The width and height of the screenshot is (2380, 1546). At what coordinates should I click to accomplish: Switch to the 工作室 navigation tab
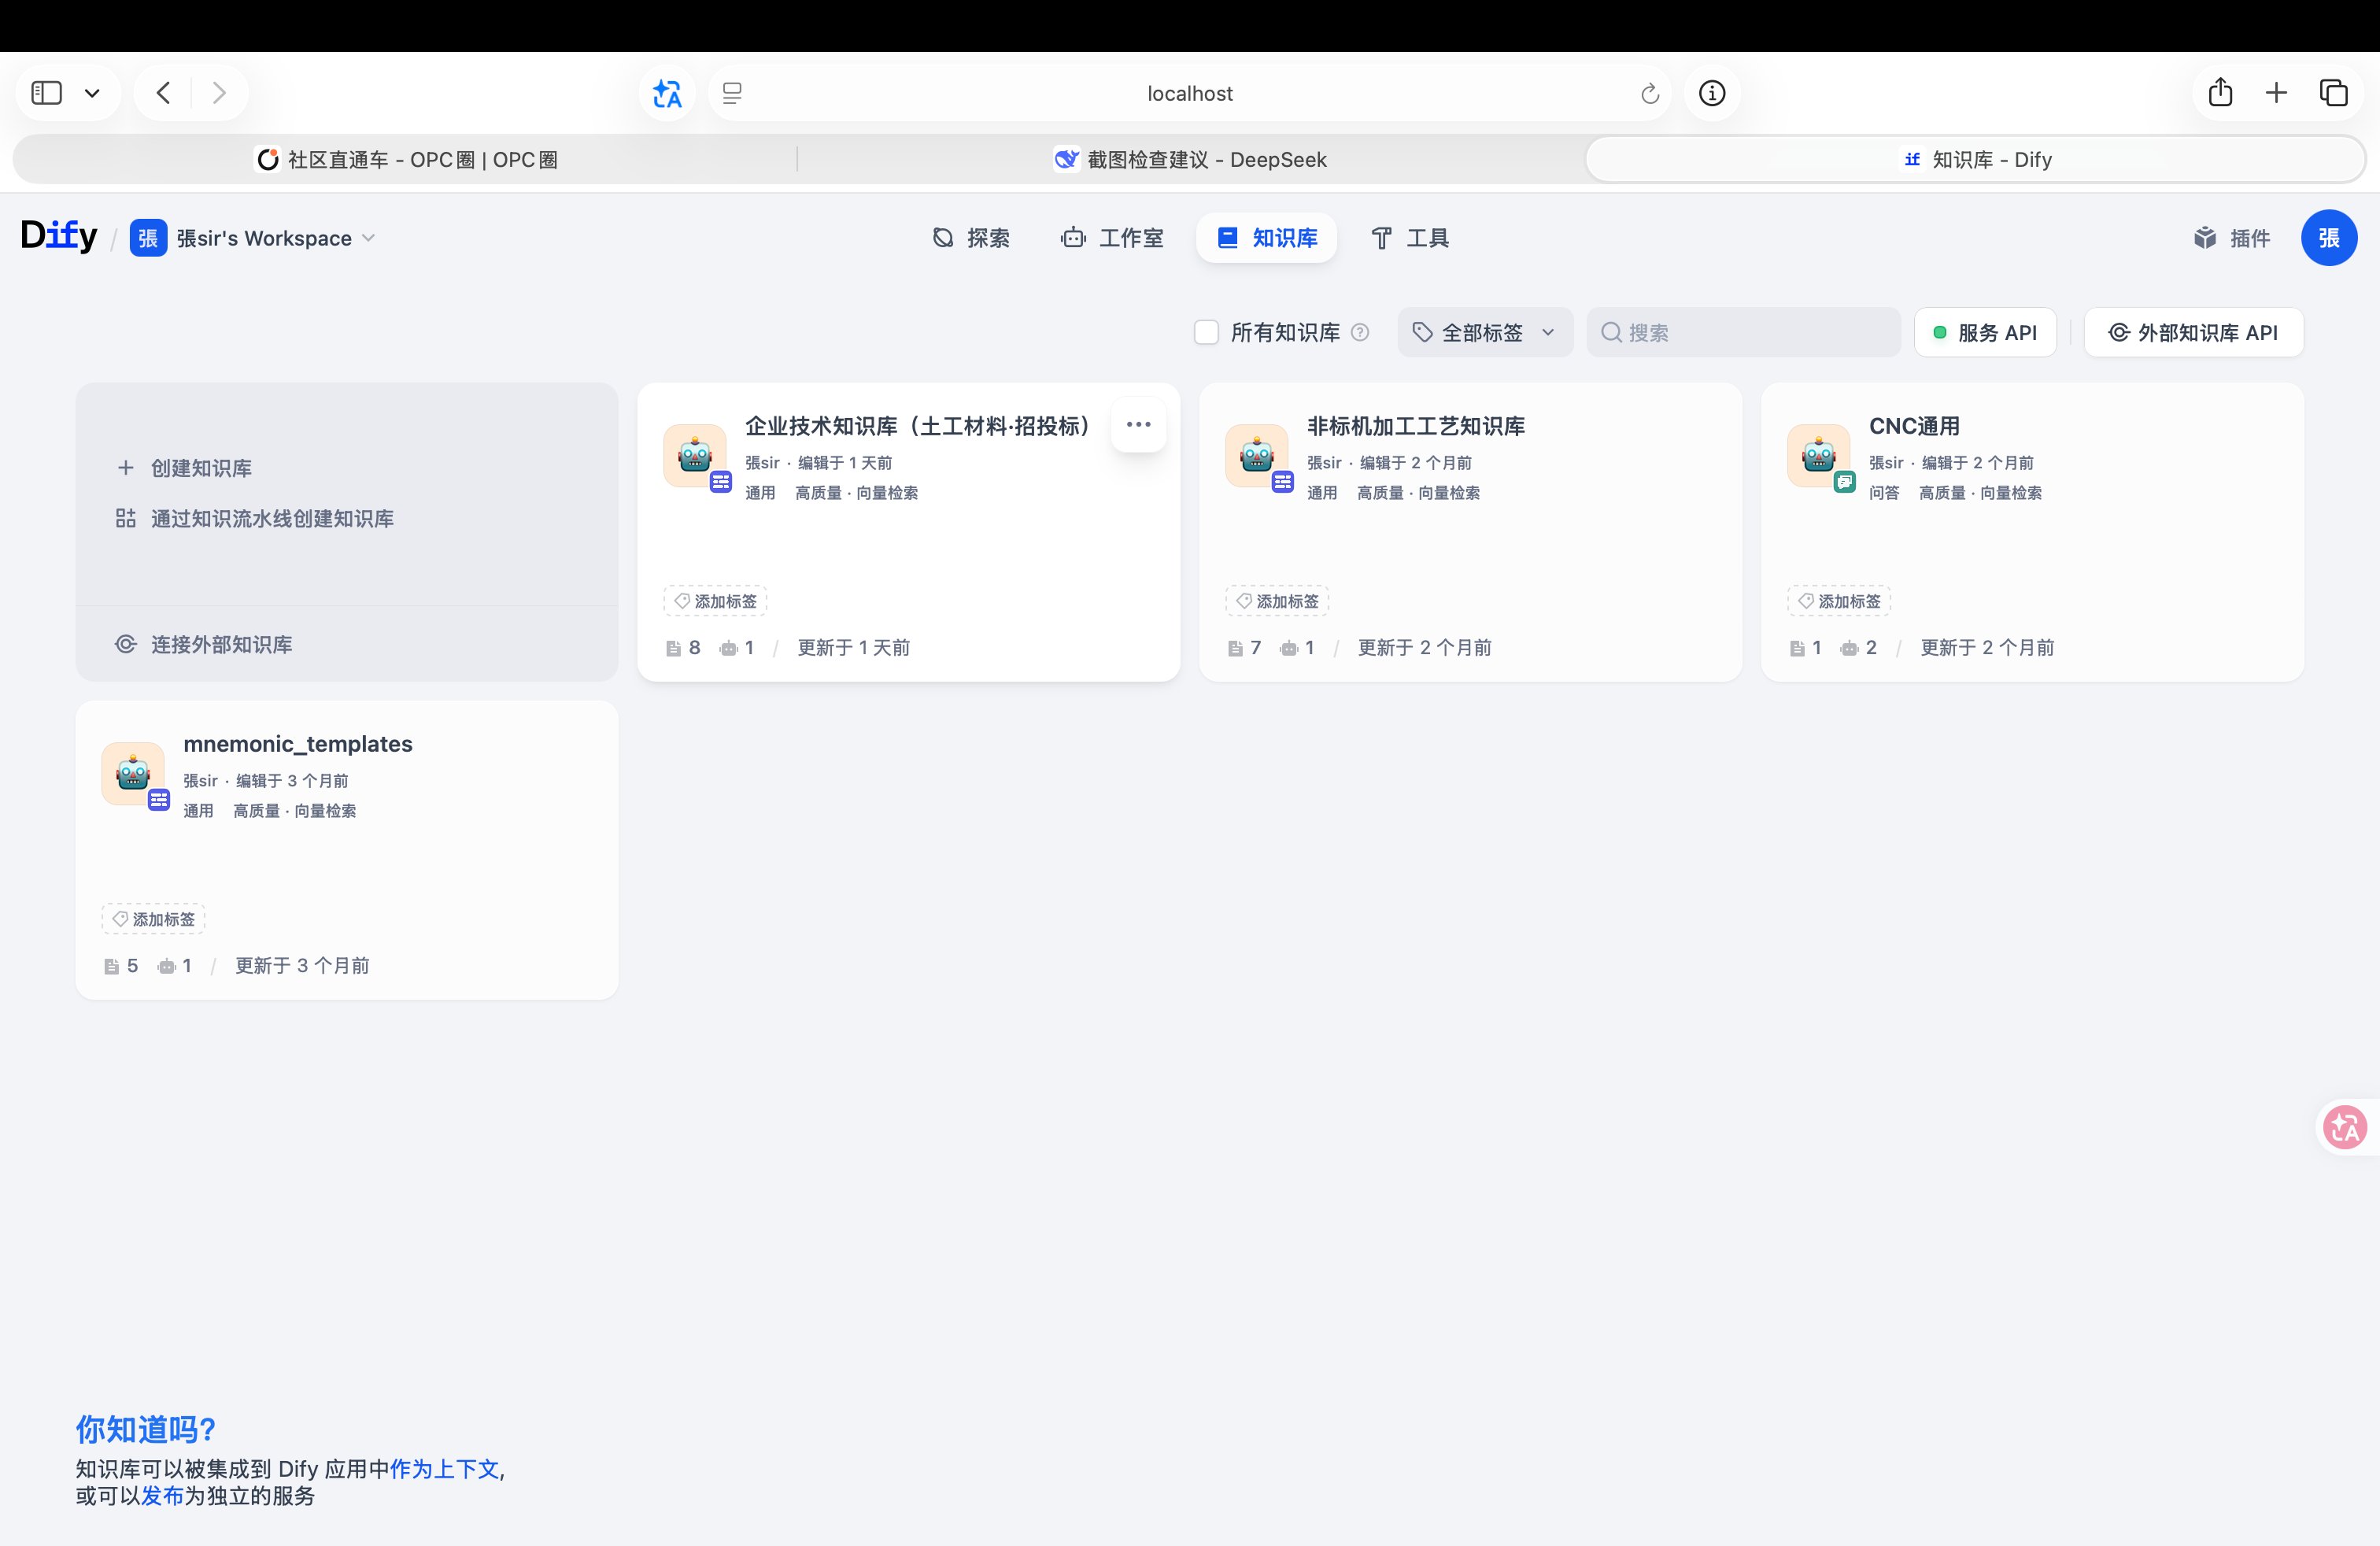point(1113,238)
